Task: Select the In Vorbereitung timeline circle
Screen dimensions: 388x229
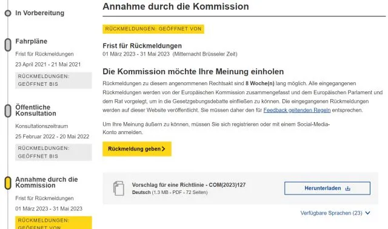Action: (8, 13)
